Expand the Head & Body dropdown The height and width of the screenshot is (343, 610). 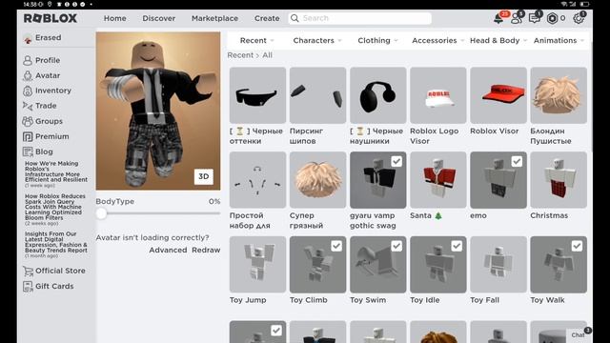click(x=498, y=40)
